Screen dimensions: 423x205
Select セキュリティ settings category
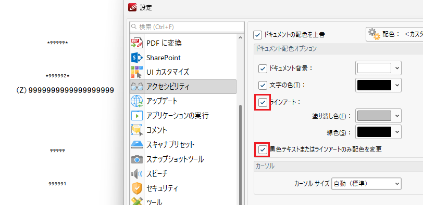[183, 188]
